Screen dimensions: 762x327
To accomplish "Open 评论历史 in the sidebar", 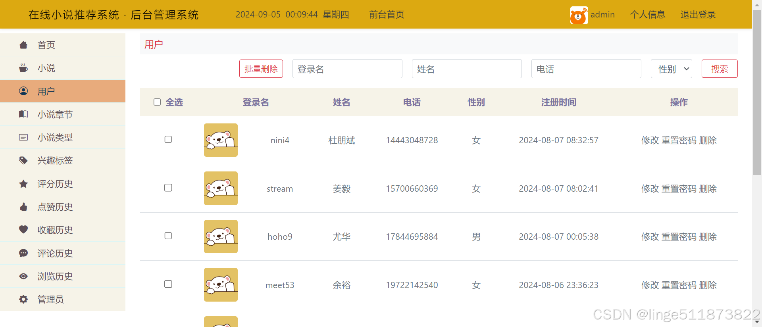I will pyautogui.click(x=63, y=253).
